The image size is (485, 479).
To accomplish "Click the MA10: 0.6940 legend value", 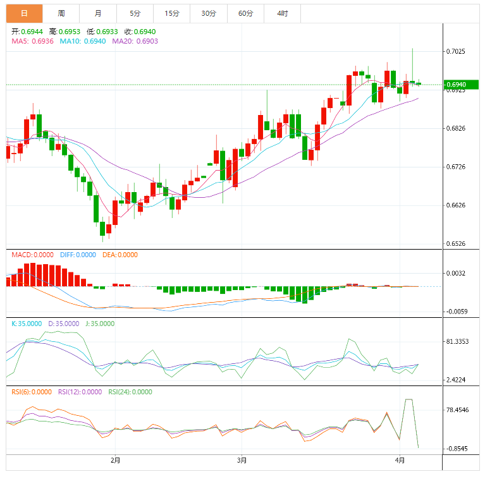I will point(83,41).
